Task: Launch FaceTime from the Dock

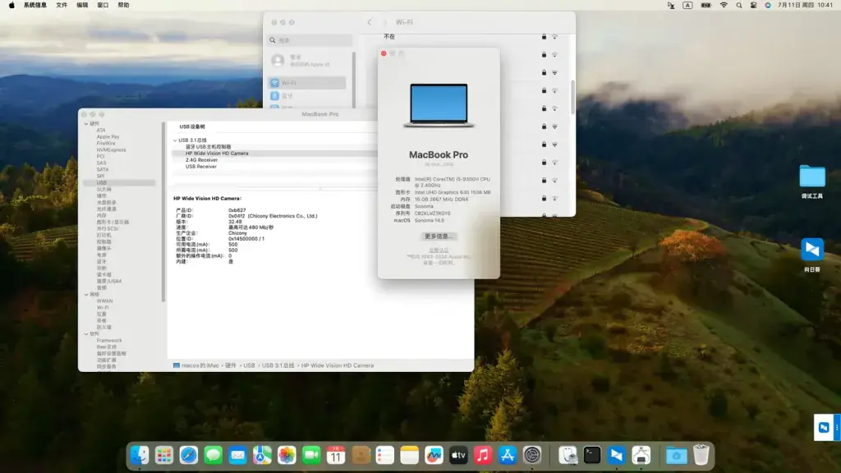Action: click(x=311, y=455)
